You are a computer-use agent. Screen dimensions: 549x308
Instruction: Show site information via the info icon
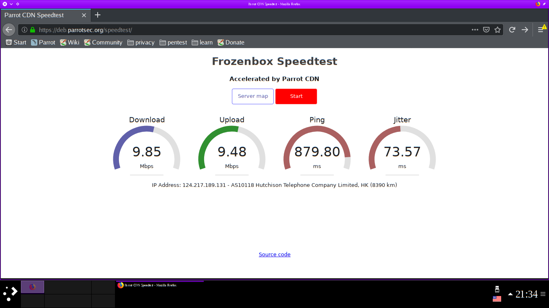[x=25, y=30]
